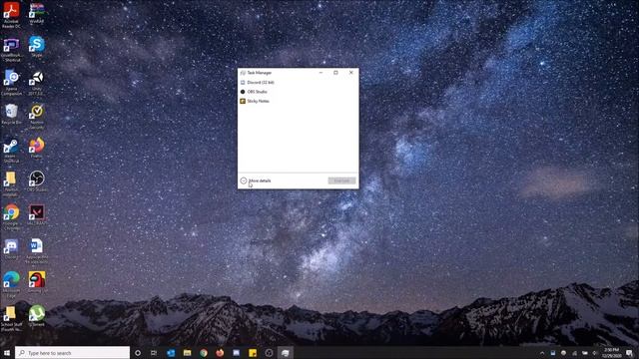The width and height of the screenshot is (639, 359).
Task: Open the Action Center notifications icon
Action: (x=629, y=353)
